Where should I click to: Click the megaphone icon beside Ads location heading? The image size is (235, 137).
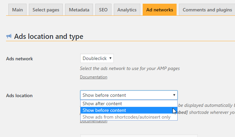point(9,36)
